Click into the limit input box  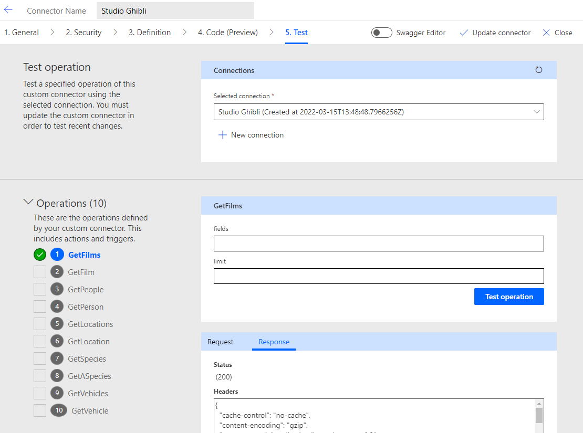tap(379, 276)
